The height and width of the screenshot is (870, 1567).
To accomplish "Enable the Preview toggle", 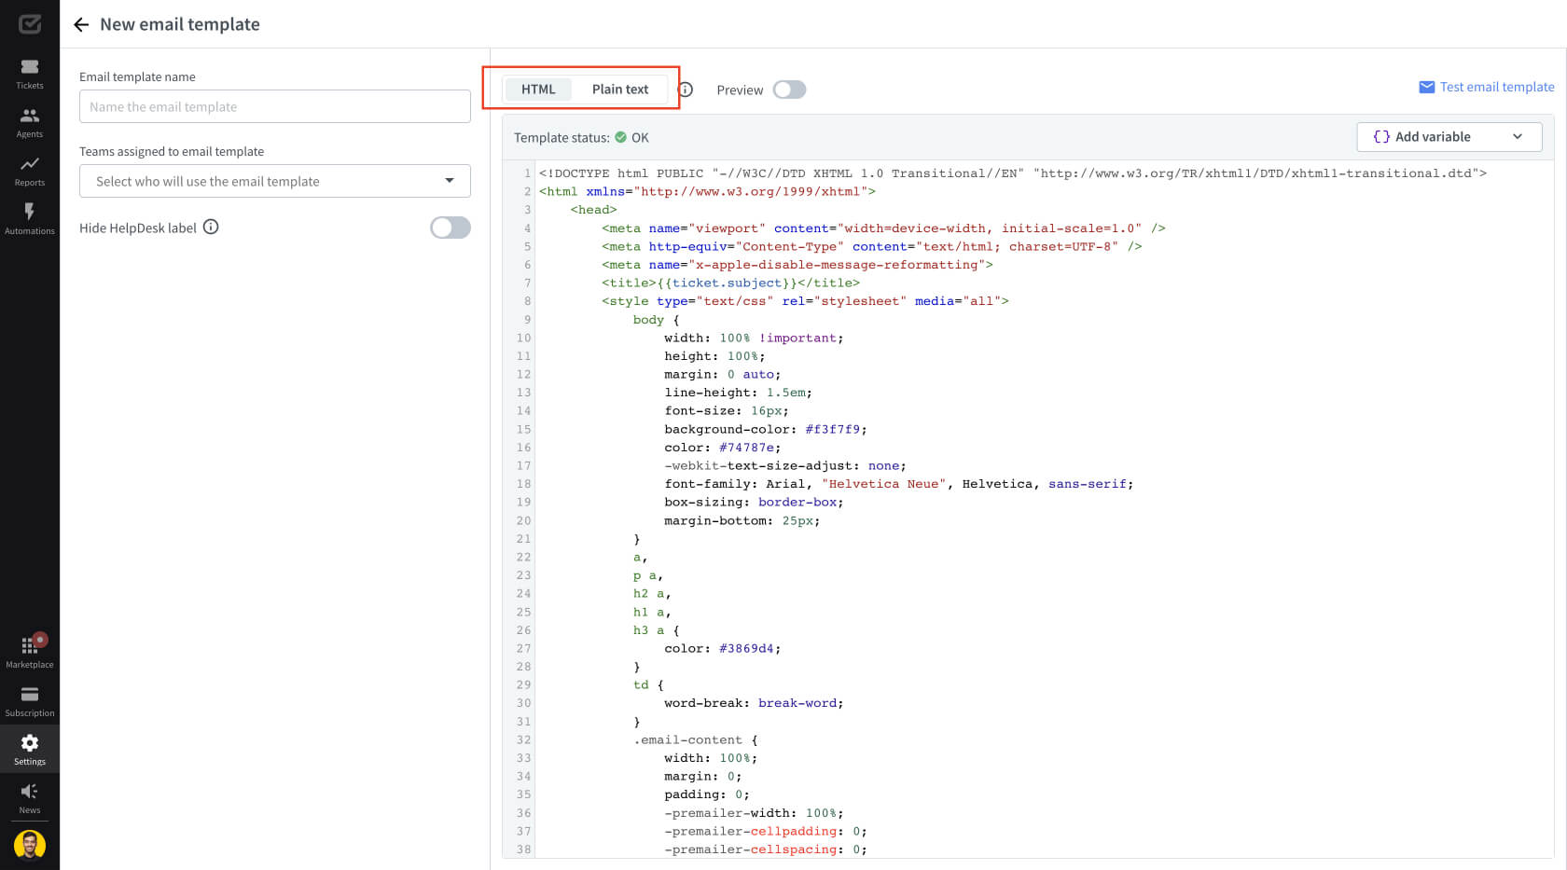I will 789,90.
